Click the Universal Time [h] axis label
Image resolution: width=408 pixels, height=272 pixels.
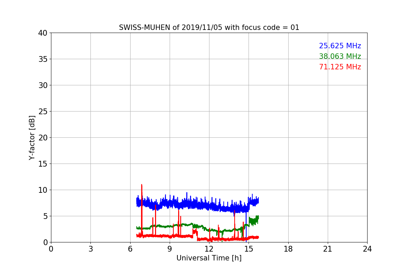(x=209, y=258)
